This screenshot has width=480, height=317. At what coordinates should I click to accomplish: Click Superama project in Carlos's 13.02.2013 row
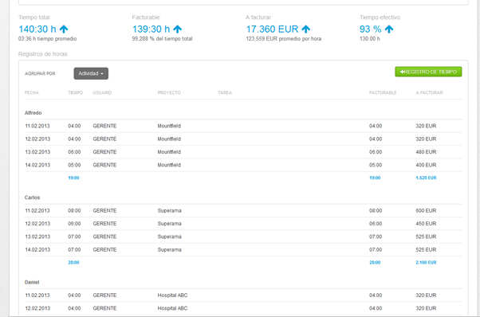click(x=169, y=237)
